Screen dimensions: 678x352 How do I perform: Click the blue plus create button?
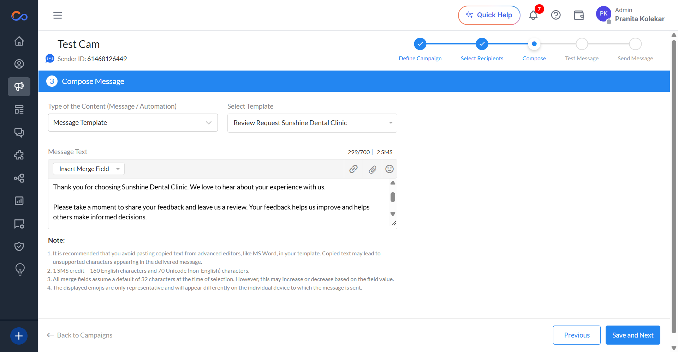coord(19,336)
